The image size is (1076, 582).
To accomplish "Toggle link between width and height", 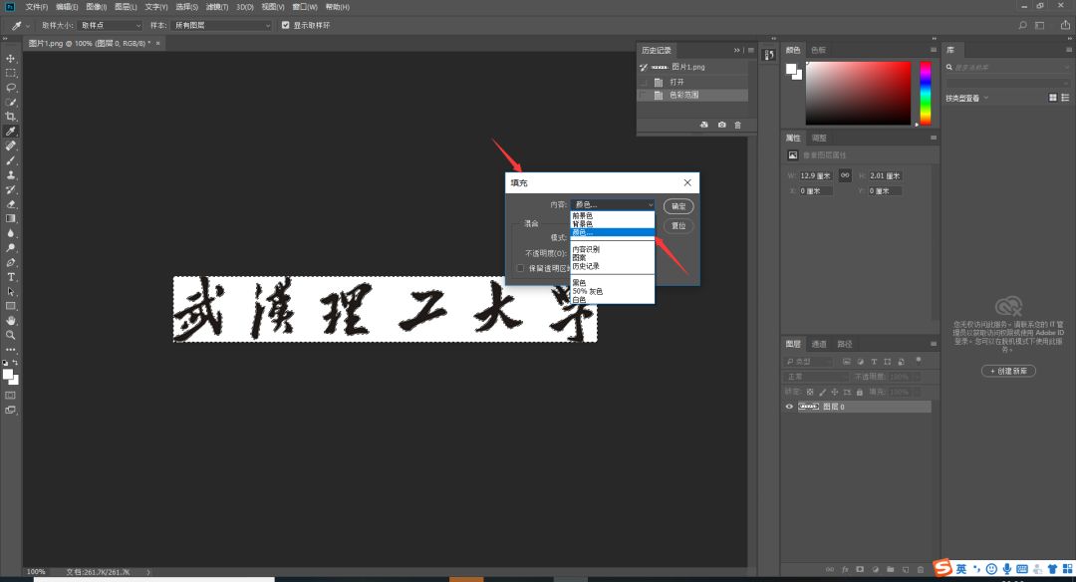I will coord(845,175).
